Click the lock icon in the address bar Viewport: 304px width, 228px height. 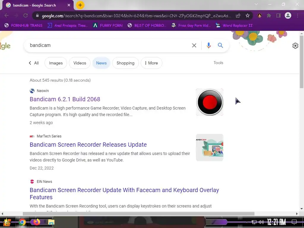click(x=37, y=15)
